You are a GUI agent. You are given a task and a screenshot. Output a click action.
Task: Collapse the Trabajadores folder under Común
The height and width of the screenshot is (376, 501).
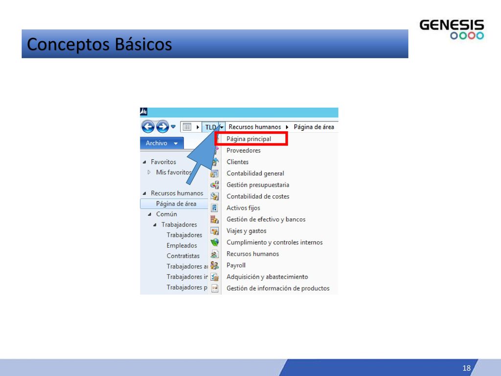155,225
